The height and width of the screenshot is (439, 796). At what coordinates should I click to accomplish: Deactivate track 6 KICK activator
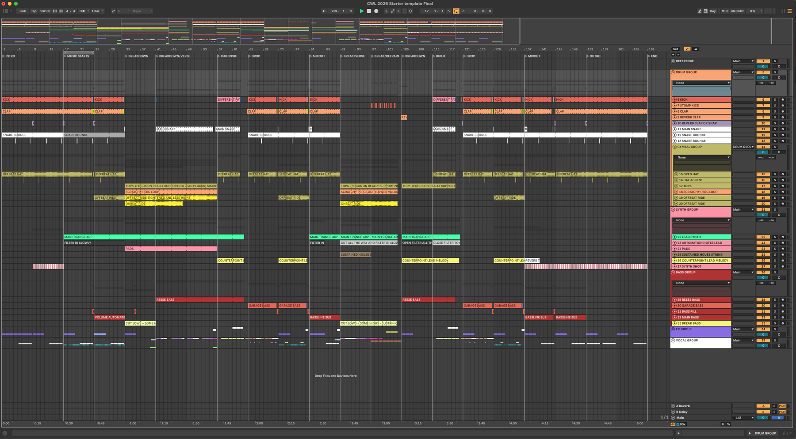tap(763, 100)
